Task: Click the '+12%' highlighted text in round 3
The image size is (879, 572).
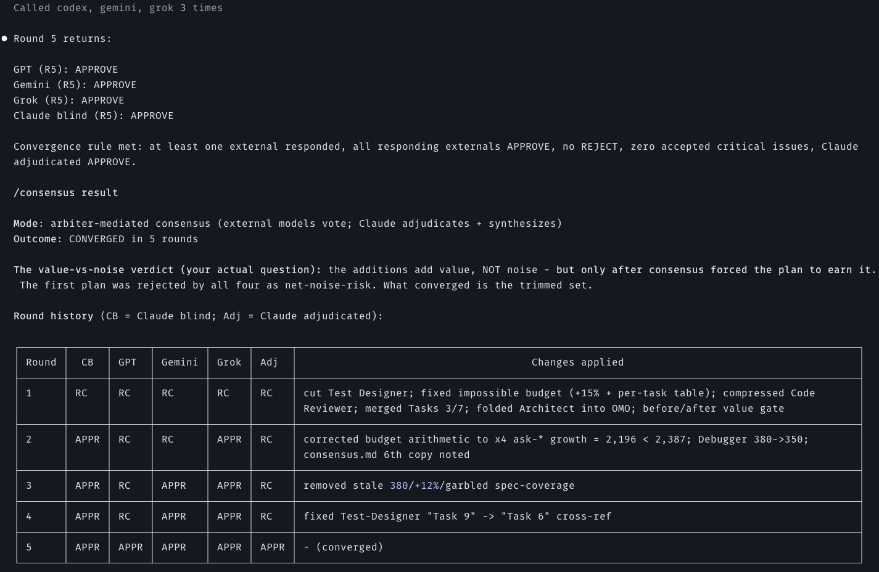Action: 426,486
